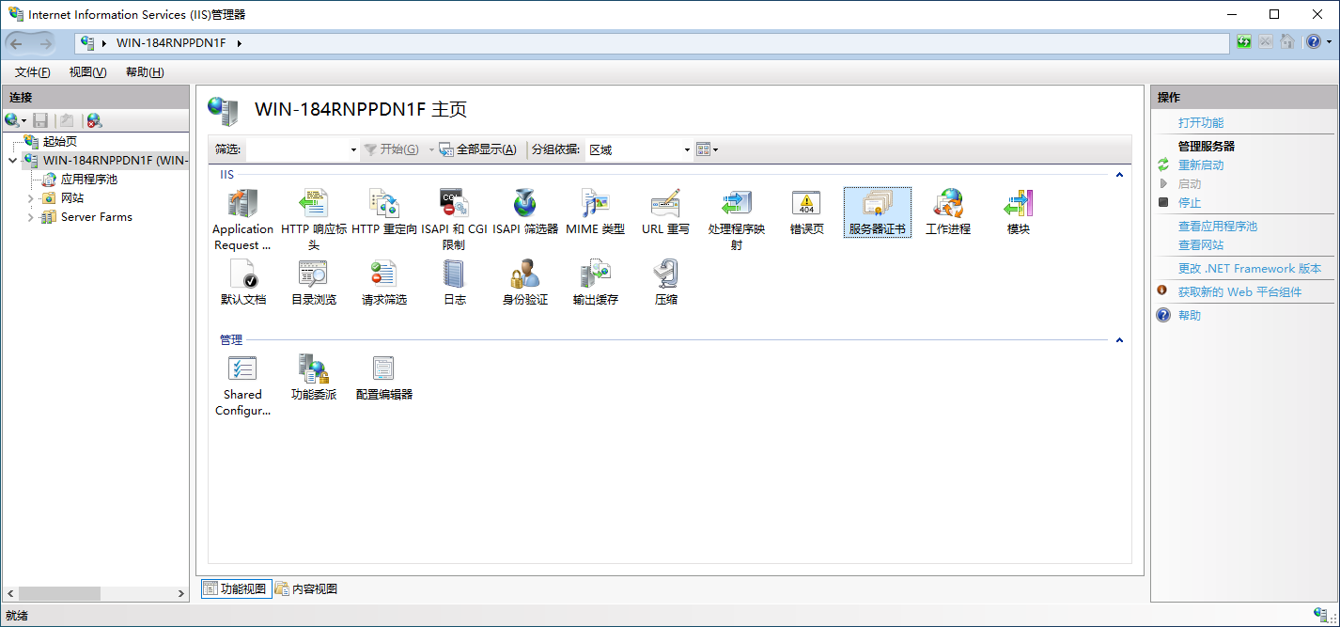Open the 文件(F) menu
This screenshot has width=1340, height=627.
[33, 72]
